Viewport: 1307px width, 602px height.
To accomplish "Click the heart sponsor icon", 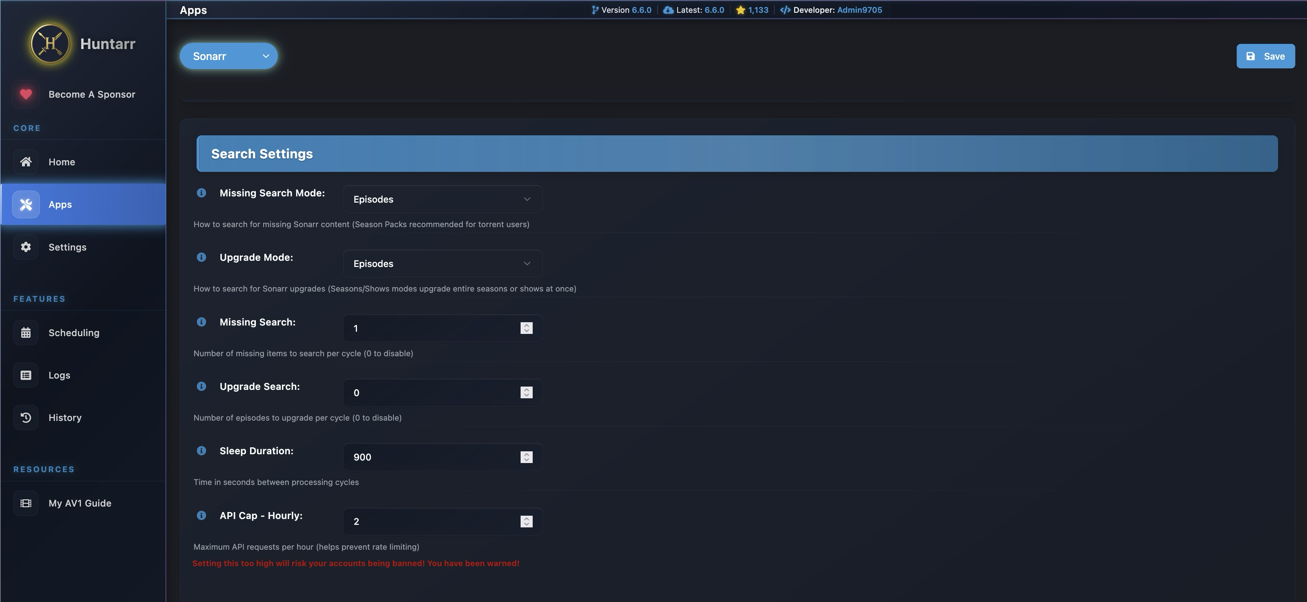I will click(26, 94).
